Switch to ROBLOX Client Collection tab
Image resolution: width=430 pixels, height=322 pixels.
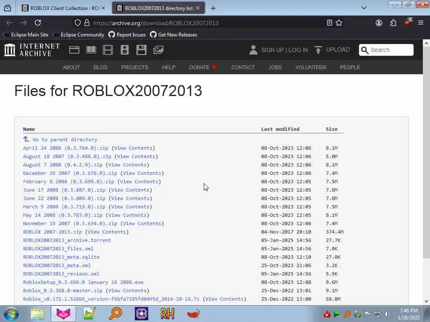pyautogui.click(x=63, y=8)
